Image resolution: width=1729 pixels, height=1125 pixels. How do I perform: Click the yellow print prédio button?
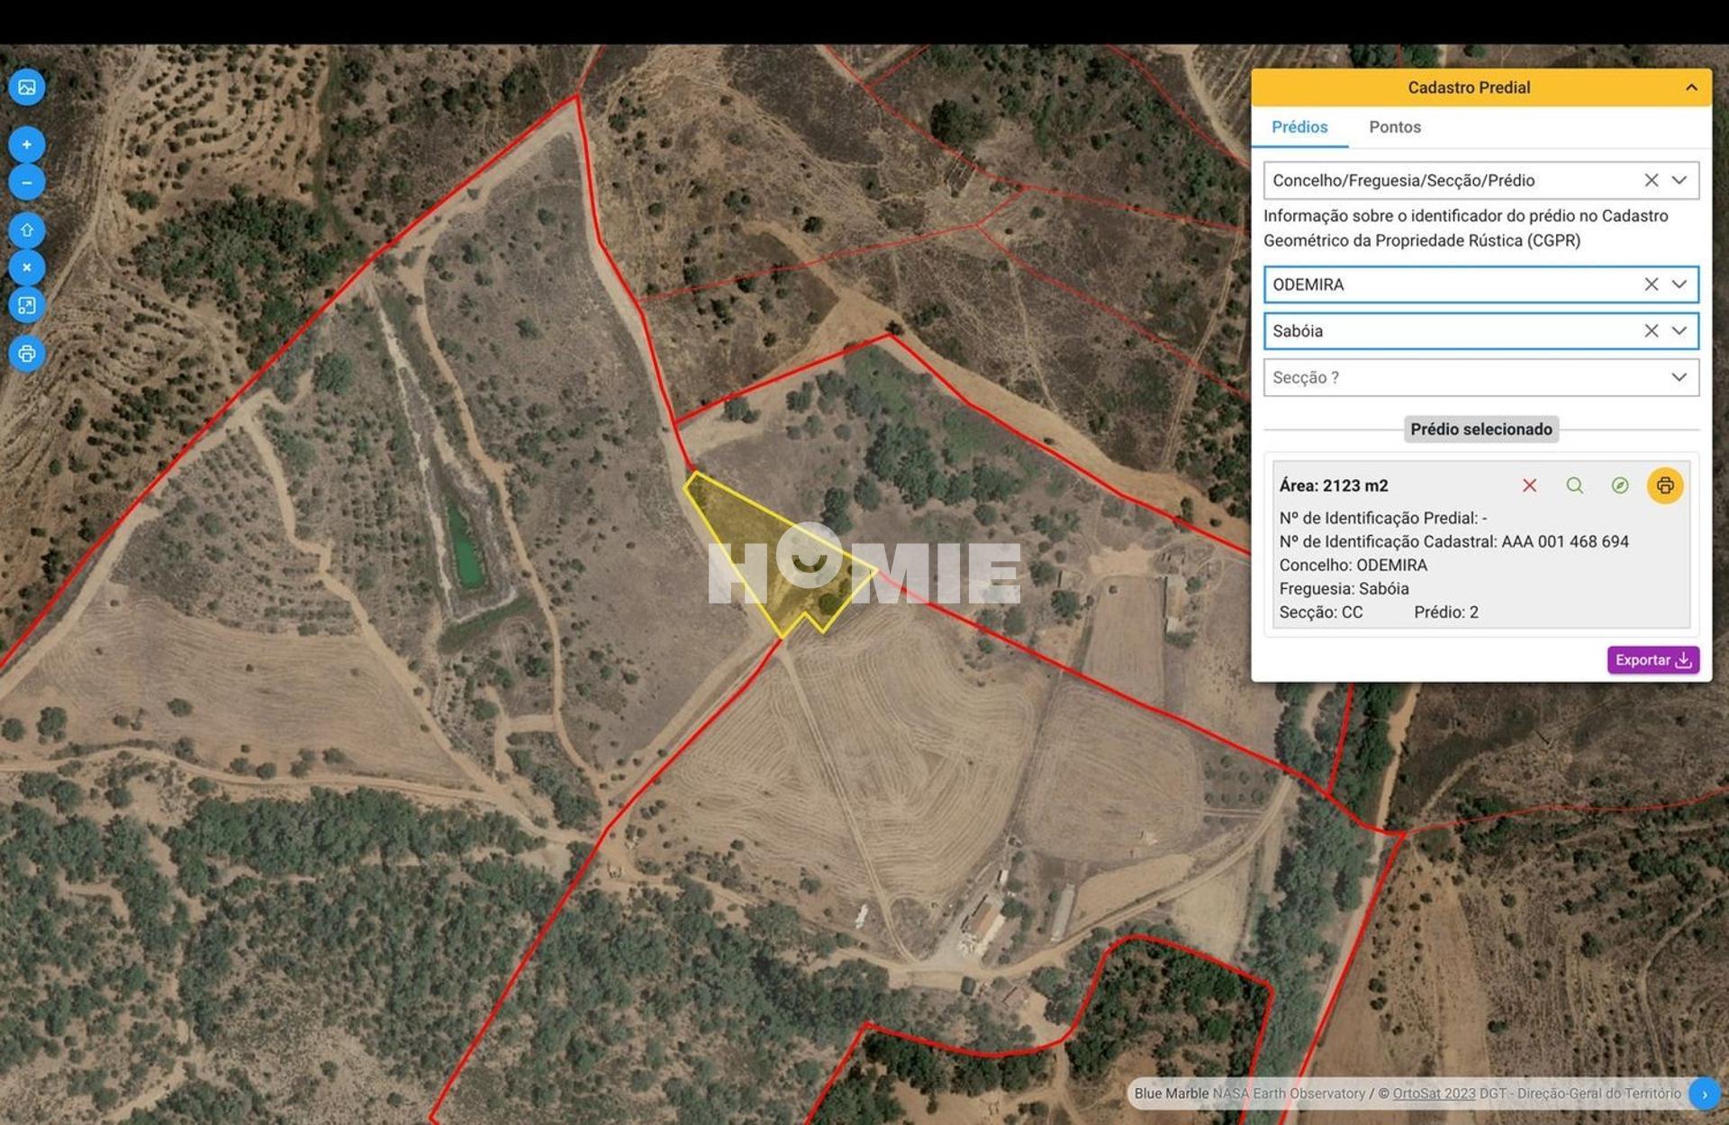click(1664, 485)
